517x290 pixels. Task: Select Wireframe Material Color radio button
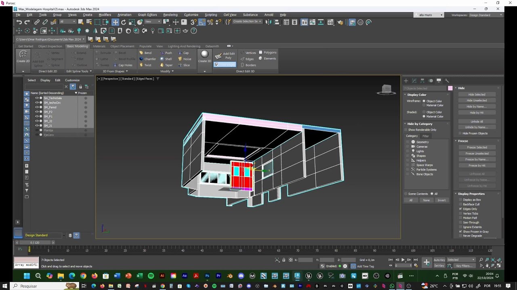[424, 105]
